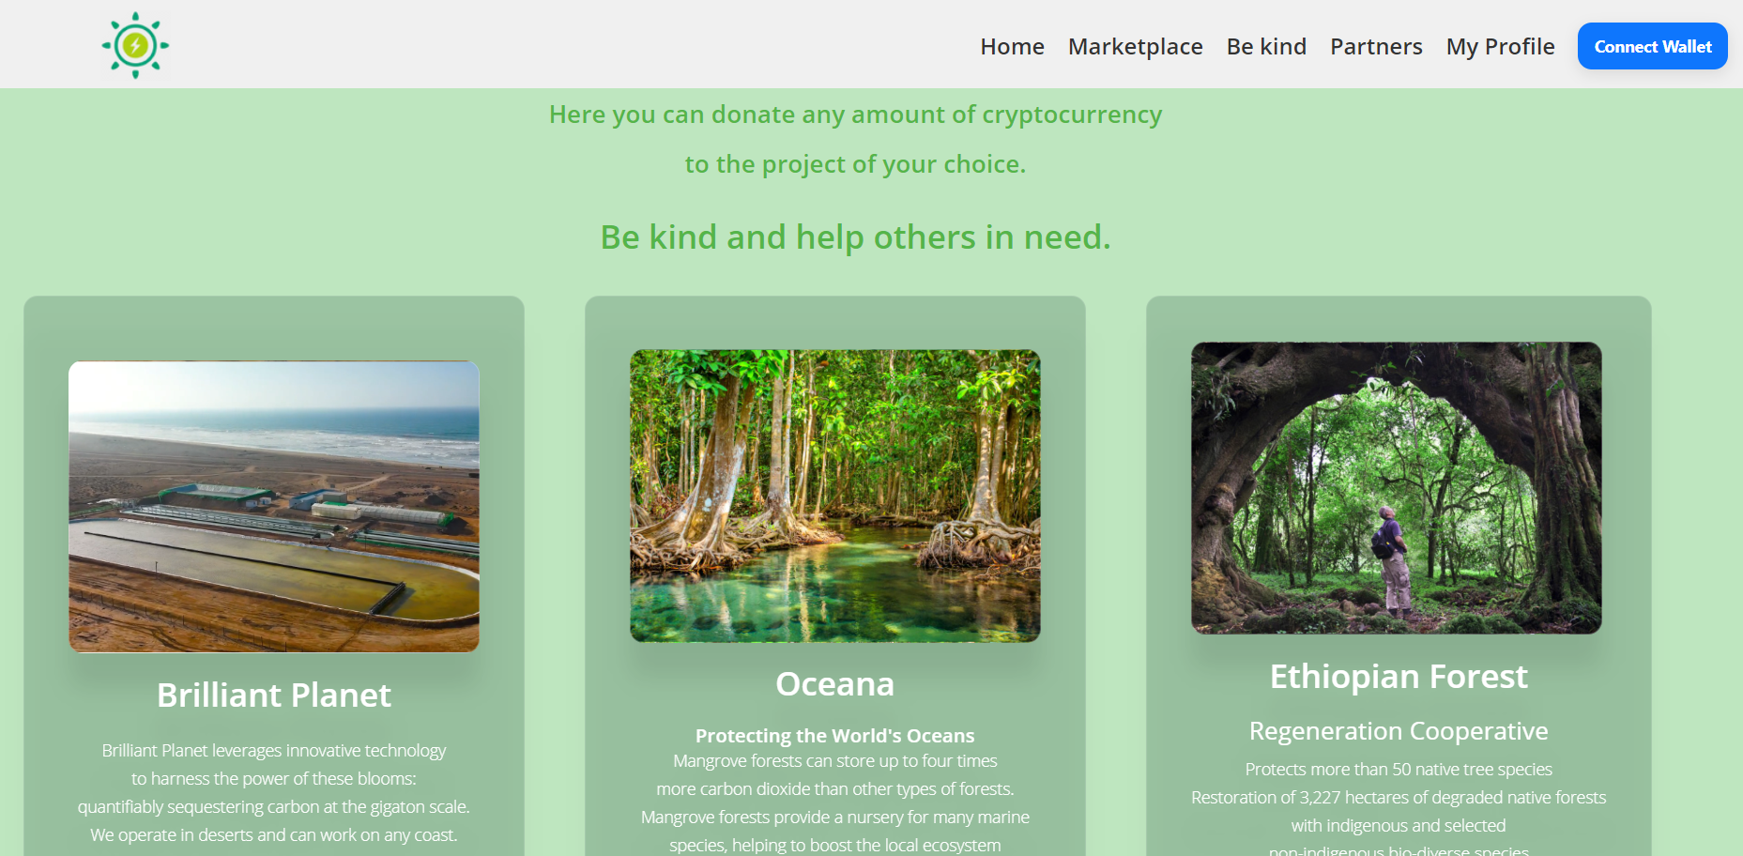Open the Oceana mangrove forest image
This screenshot has height=856, width=1743.
click(x=835, y=496)
